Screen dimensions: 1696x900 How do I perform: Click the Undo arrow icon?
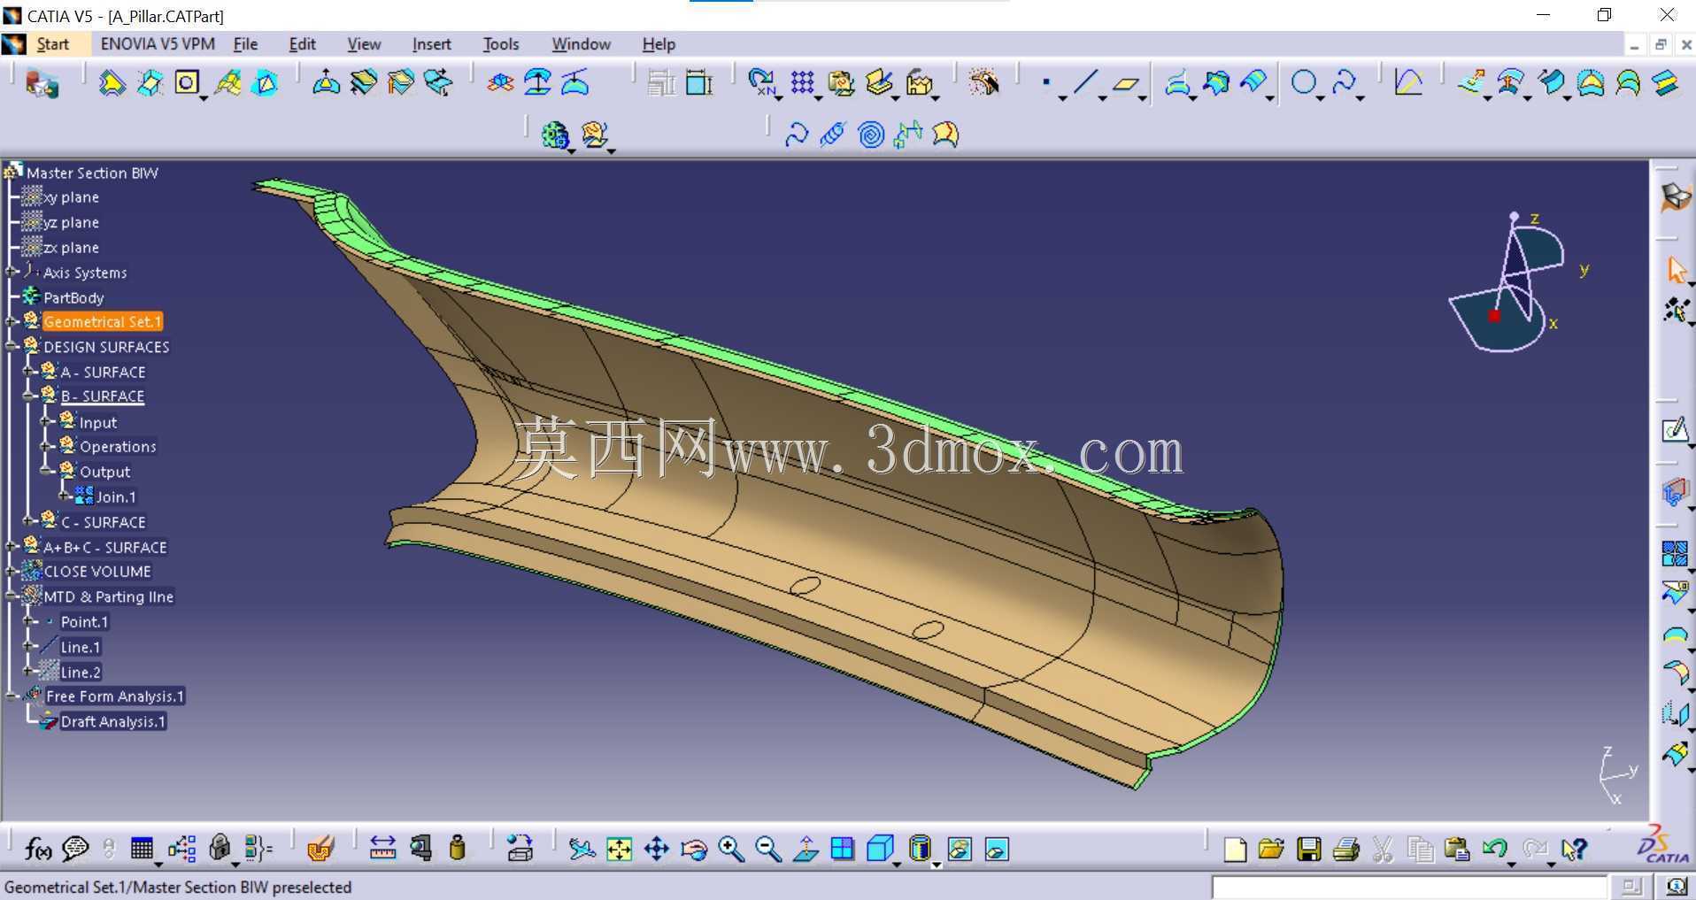tap(1494, 850)
